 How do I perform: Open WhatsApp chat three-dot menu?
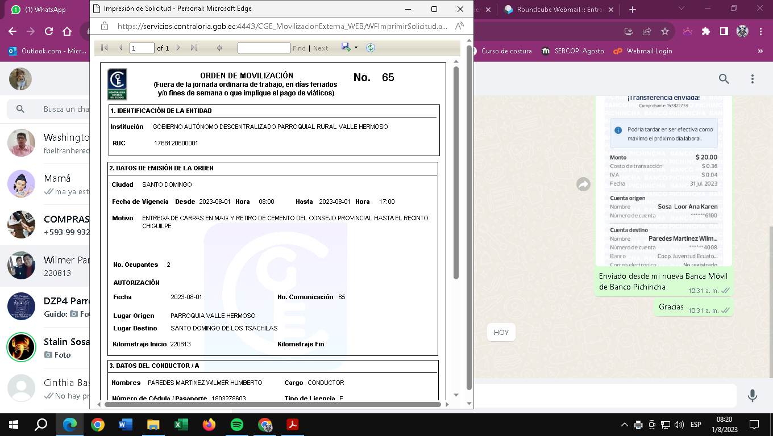753,79
